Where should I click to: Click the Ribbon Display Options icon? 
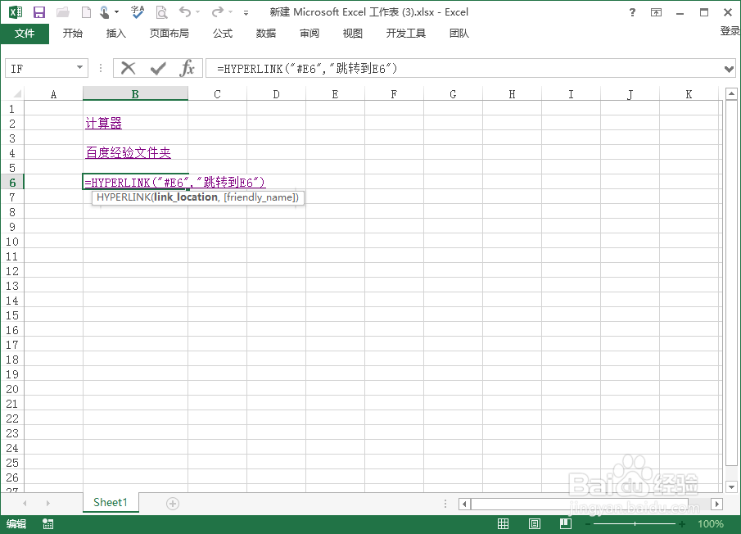(x=656, y=12)
